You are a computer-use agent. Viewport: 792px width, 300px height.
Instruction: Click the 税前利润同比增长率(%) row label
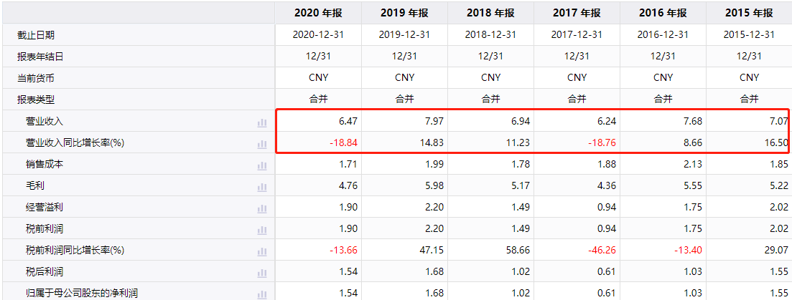pos(75,250)
